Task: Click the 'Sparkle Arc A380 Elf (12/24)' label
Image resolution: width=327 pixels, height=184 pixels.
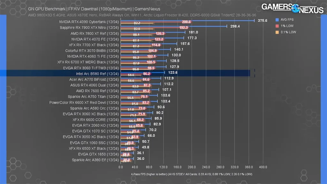Action: pos(95,160)
